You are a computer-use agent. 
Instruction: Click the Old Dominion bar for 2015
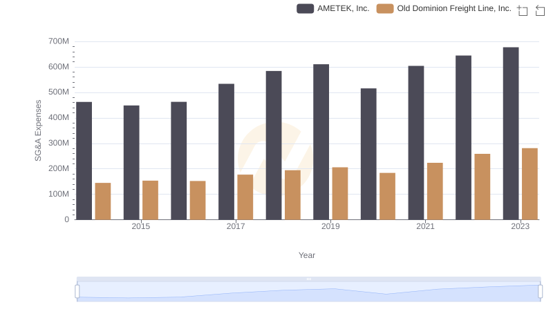pos(150,200)
